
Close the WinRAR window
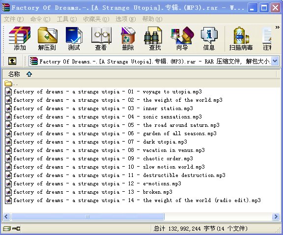pyautogui.click(x=276, y=8)
